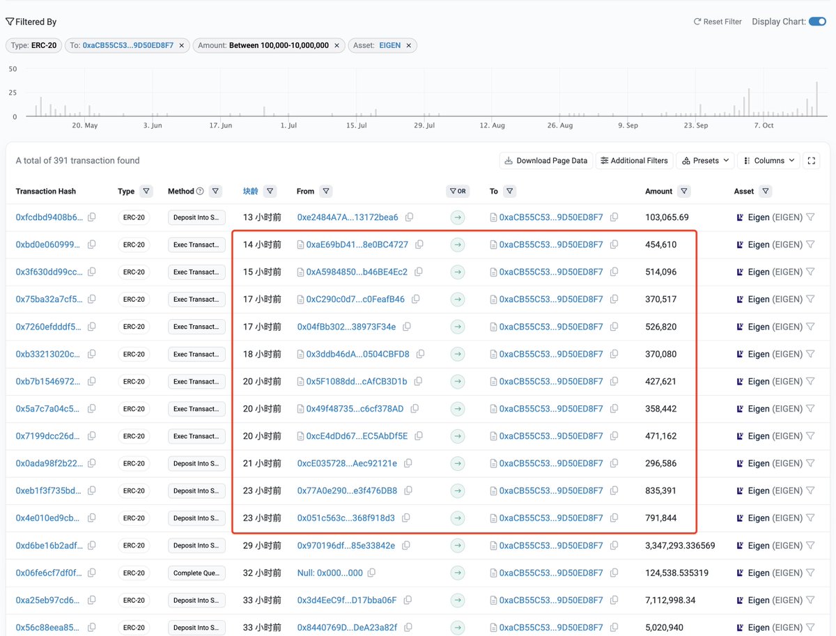The image size is (836, 636).
Task: Click 'A total of 391 transaction found' text
Action: click(77, 160)
